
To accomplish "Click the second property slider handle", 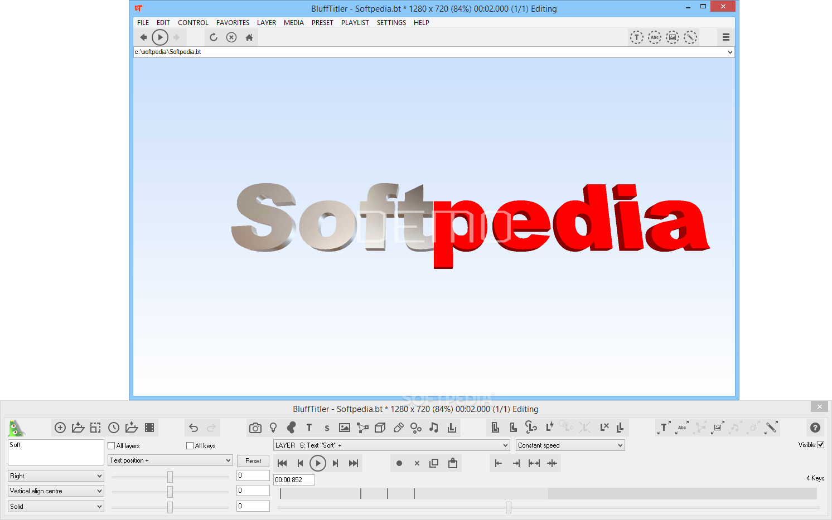I will [x=170, y=492].
